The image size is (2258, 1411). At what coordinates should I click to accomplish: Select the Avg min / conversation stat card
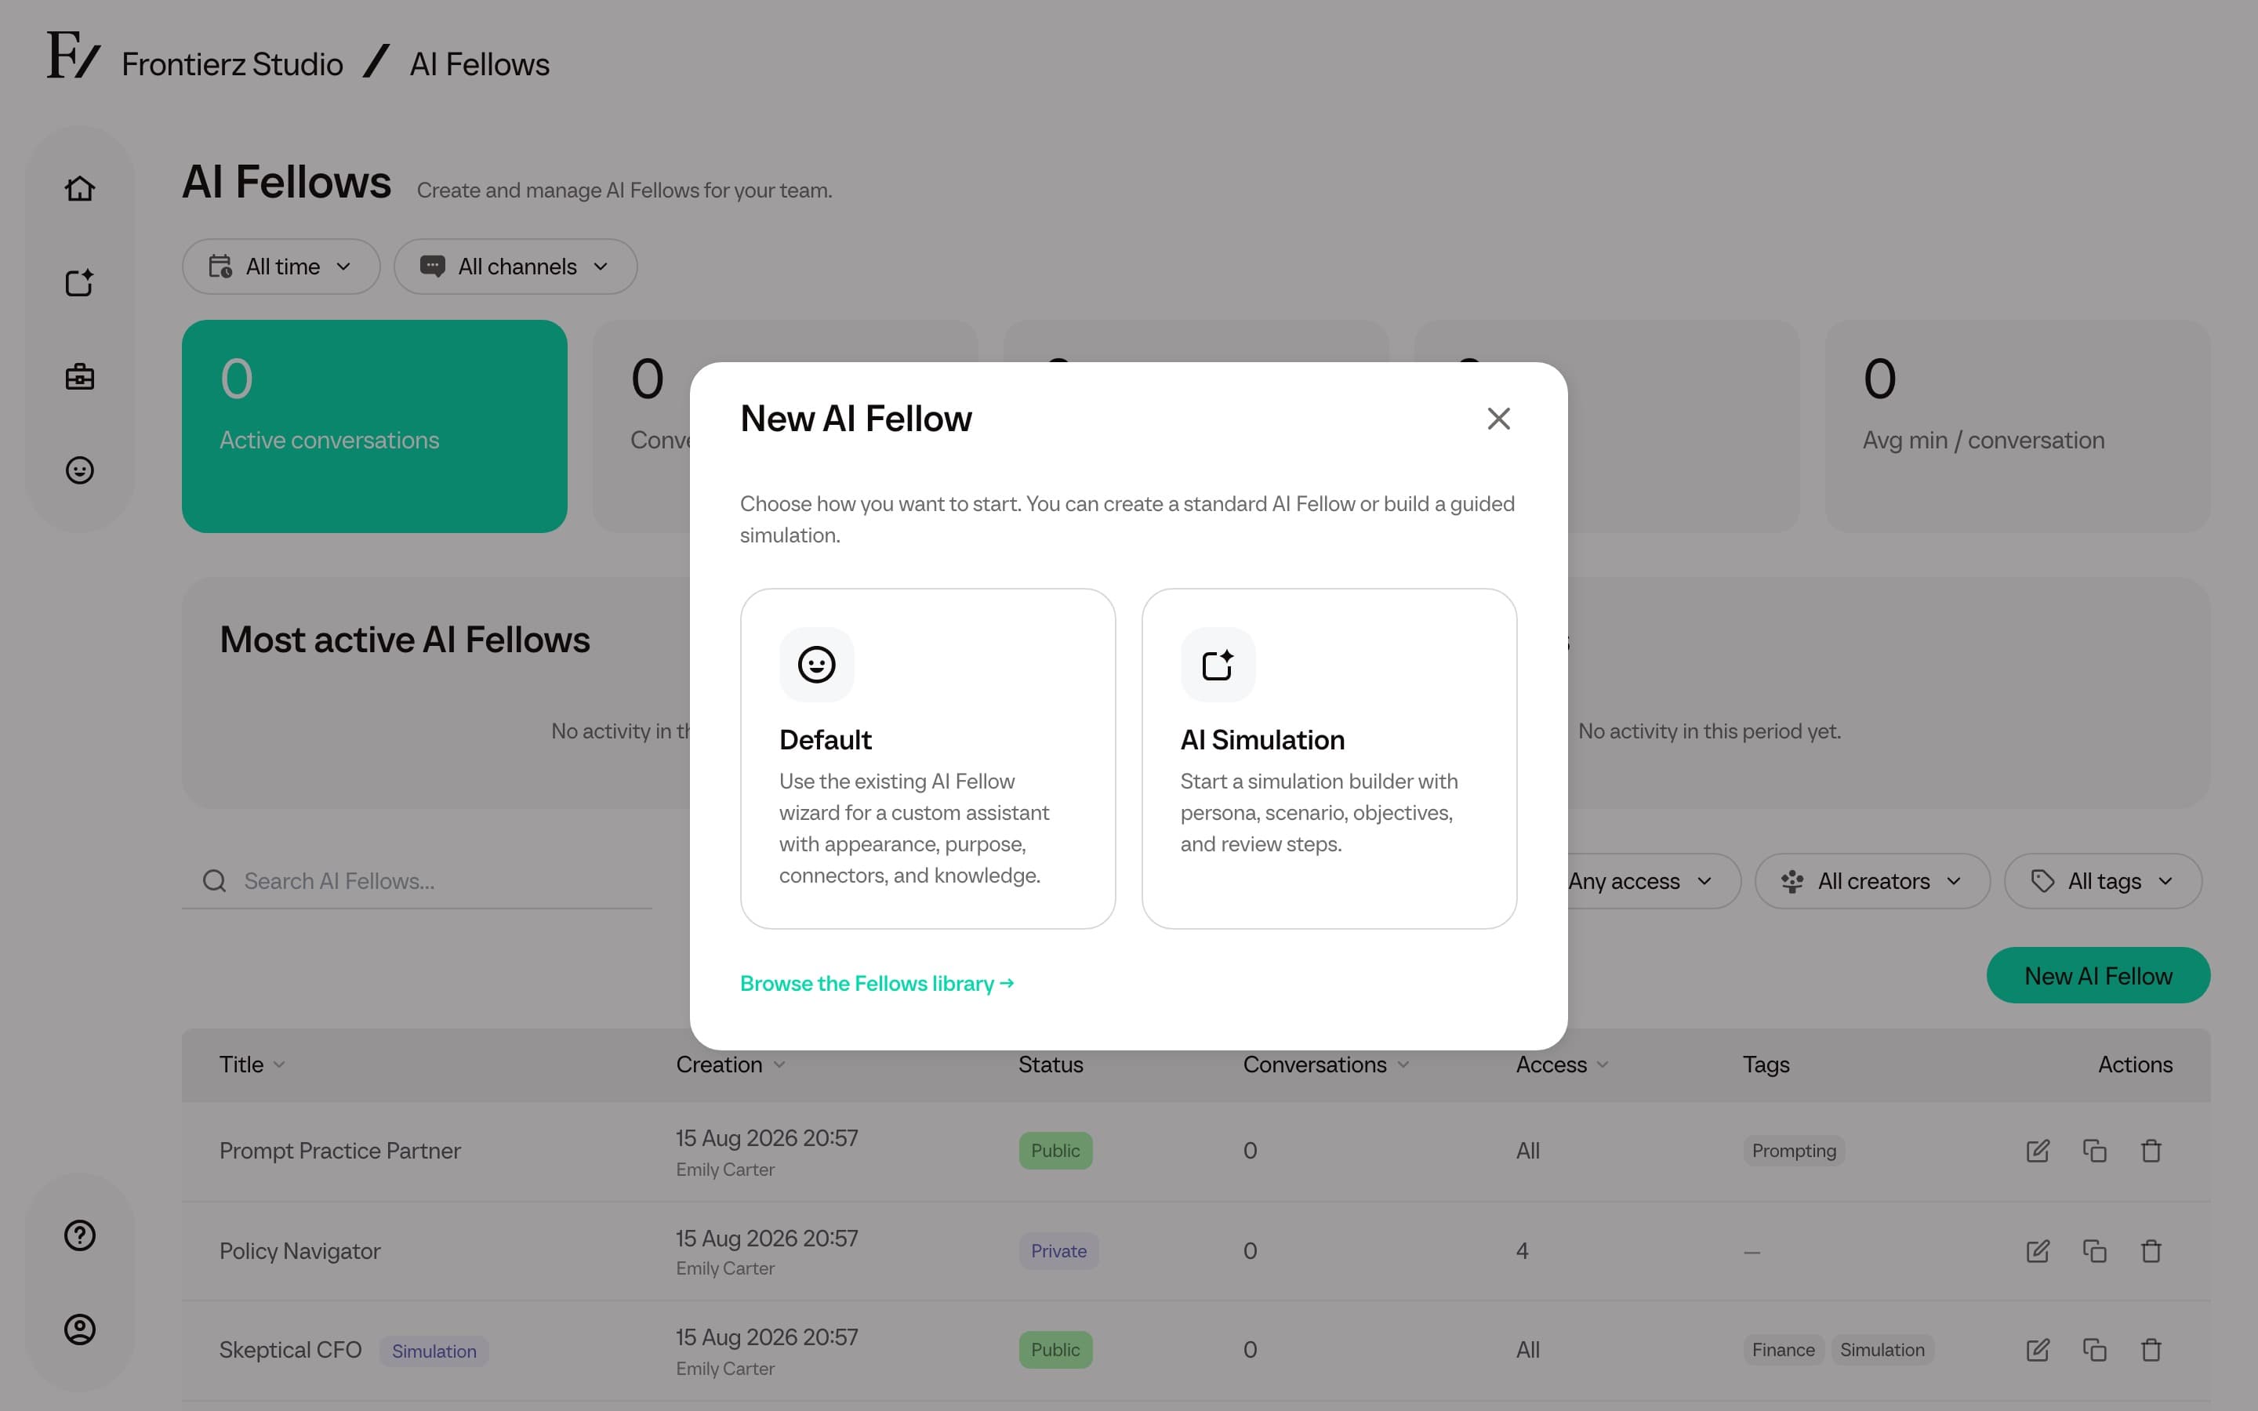pyautogui.click(x=2017, y=426)
